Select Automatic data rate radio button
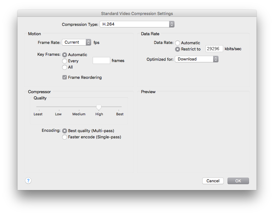The width and height of the screenshot is (274, 215). pos(178,43)
